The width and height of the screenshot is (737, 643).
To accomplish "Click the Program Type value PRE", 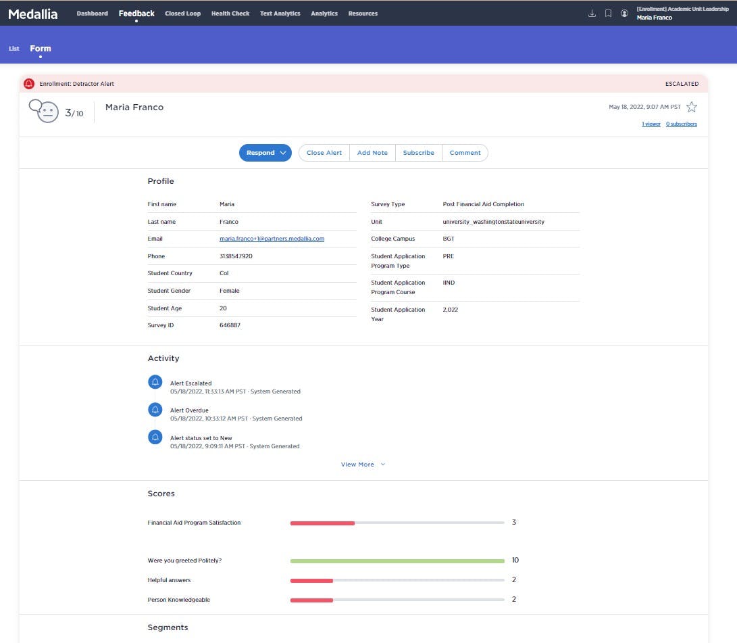I will [x=448, y=256].
